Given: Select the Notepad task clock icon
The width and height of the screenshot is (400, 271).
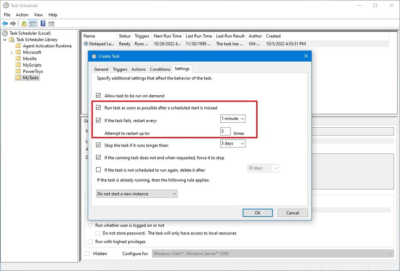Looking at the screenshot, I should (x=86, y=44).
